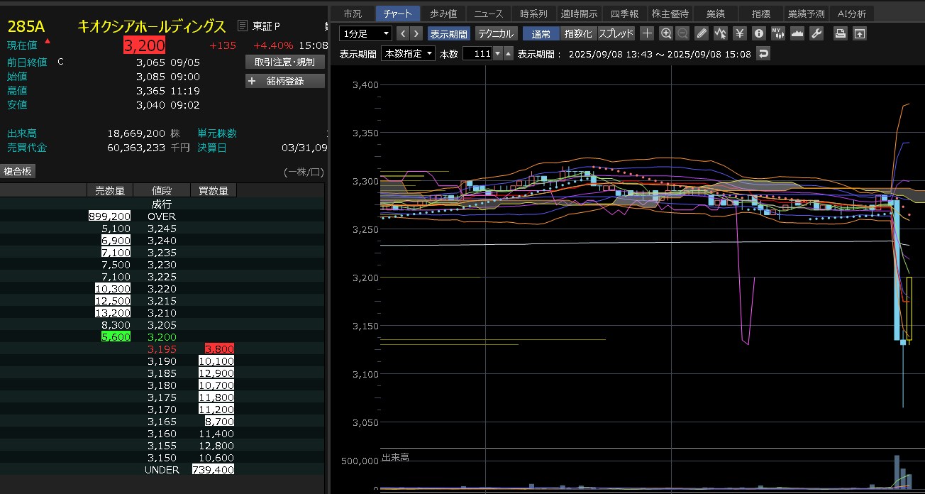Zoom in on the chart
The height and width of the screenshot is (494, 925).
pyautogui.click(x=666, y=33)
